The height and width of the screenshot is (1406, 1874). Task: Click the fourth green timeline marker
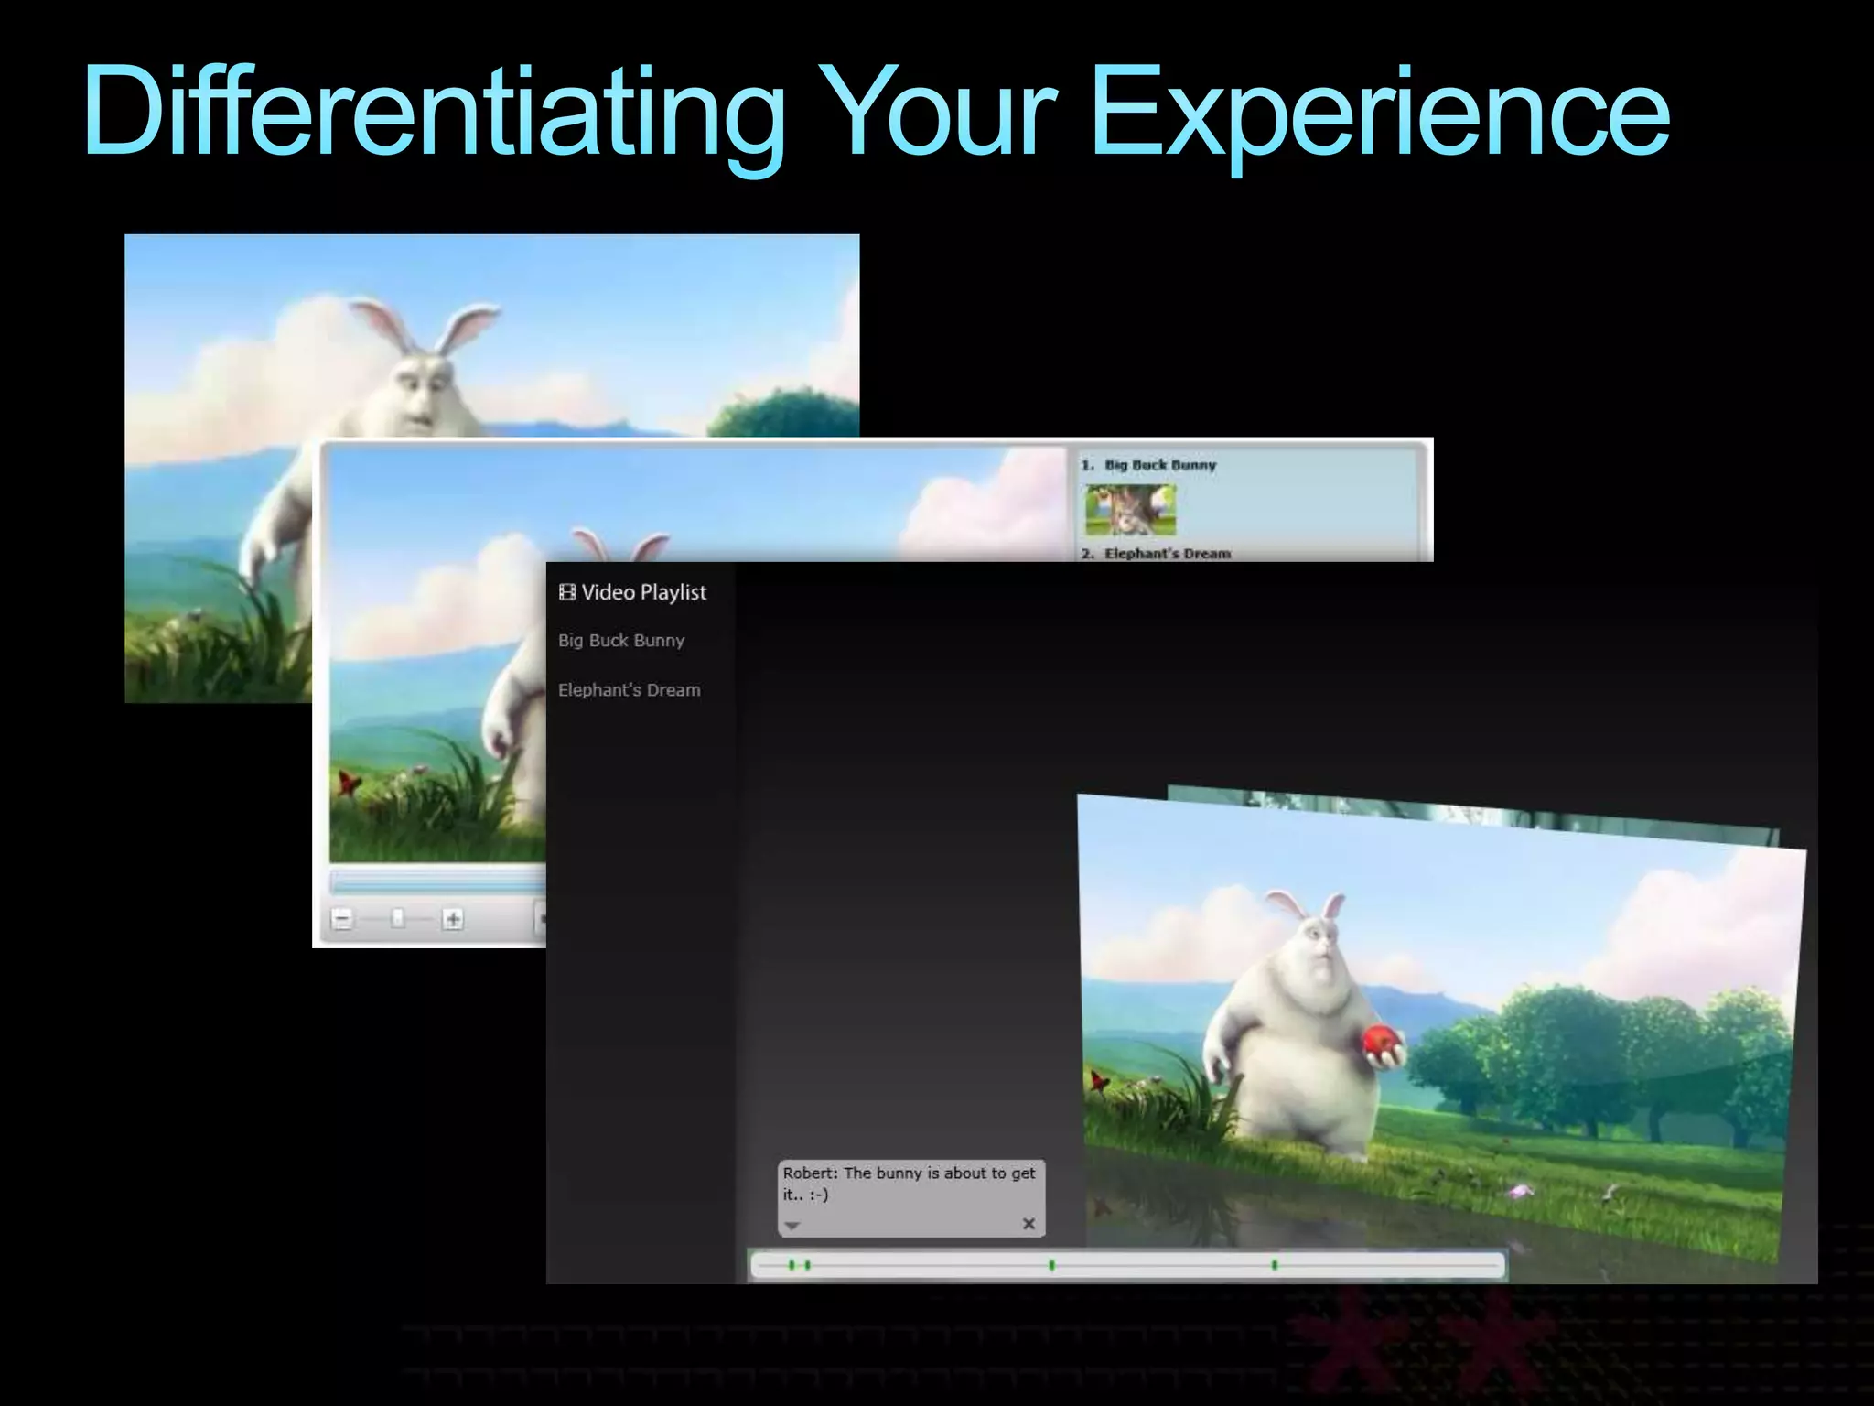1274,1265
